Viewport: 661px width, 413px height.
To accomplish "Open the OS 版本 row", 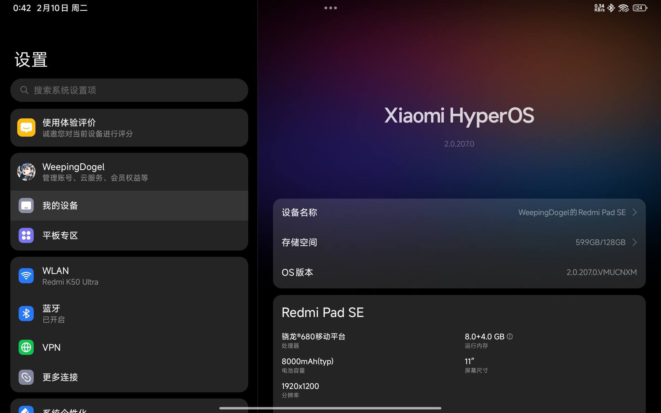I will click(459, 272).
